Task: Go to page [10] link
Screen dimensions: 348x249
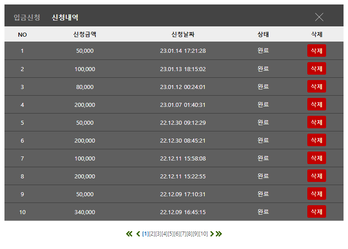Action: pos(203,234)
